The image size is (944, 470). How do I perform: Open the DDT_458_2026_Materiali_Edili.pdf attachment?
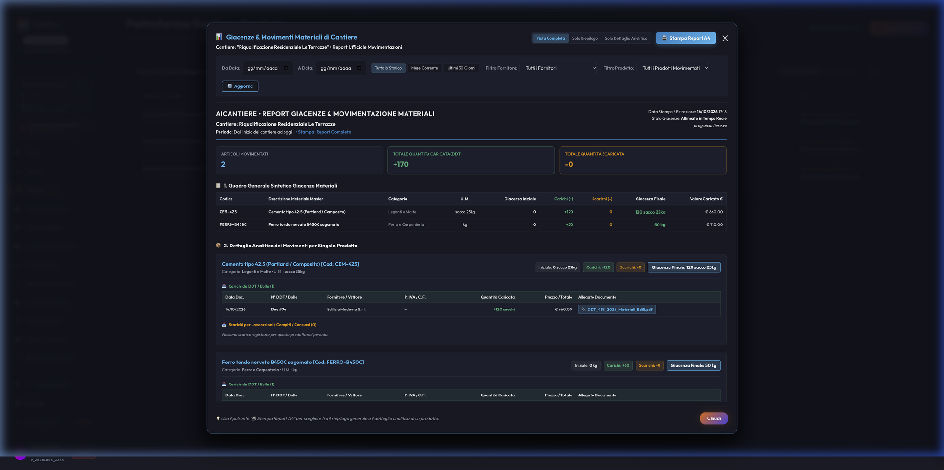click(x=617, y=310)
